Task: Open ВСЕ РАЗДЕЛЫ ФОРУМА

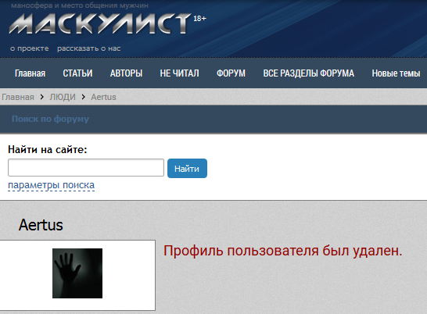Action: (309, 73)
